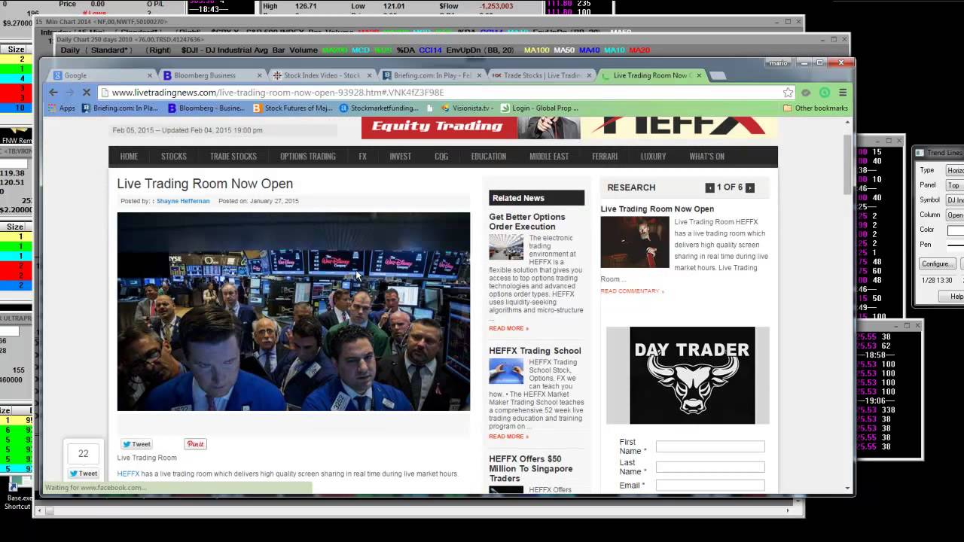This screenshot has height=542, width=964.
Task: Click the browser address bar URL
Action: (x=277, y=93)
